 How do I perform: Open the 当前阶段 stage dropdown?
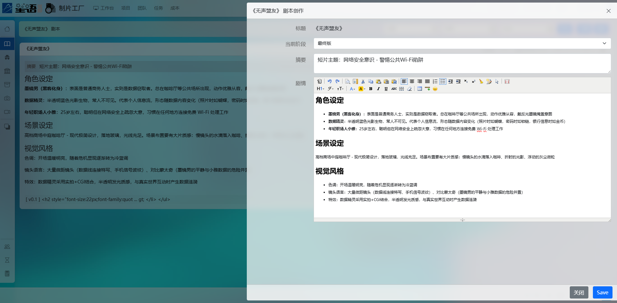tap(462, 43)
